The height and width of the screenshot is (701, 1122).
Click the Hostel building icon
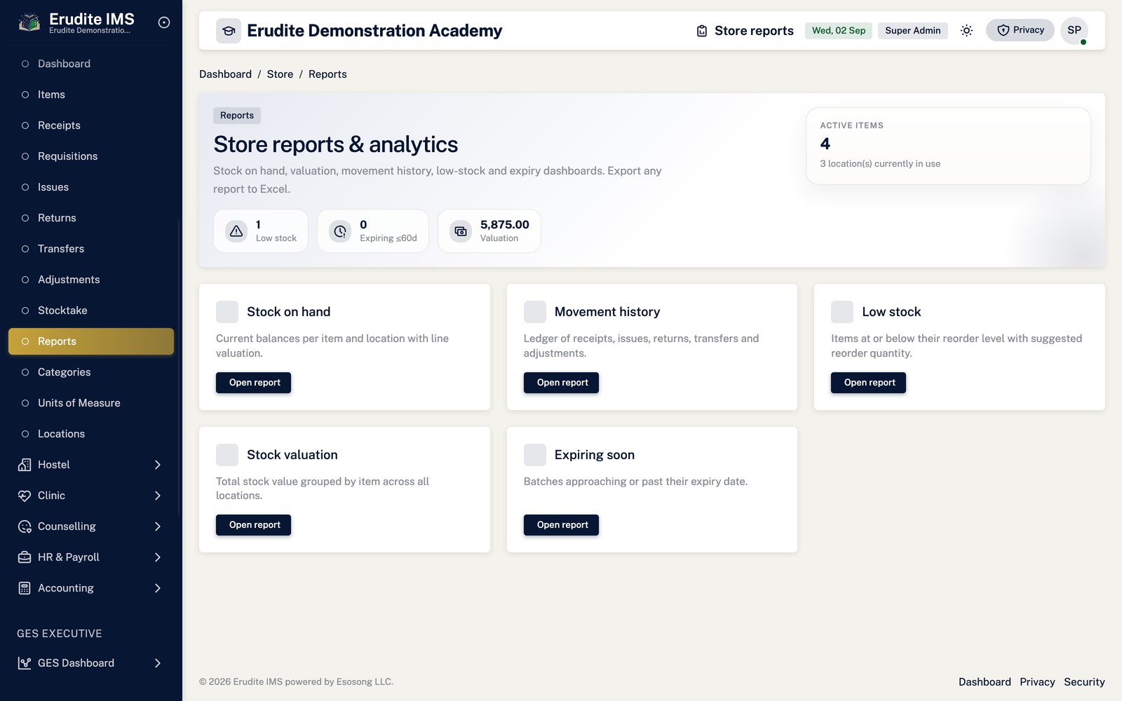[x=25, y=465]
